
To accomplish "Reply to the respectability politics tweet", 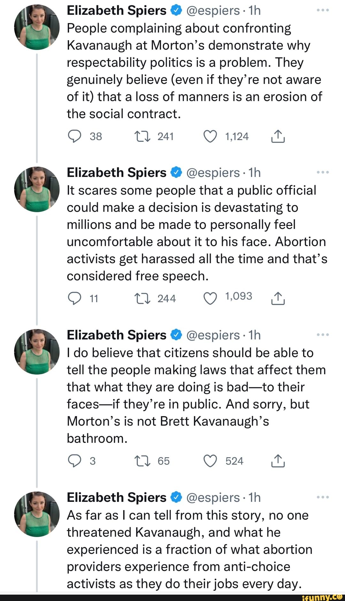I will tap(74, 137).
